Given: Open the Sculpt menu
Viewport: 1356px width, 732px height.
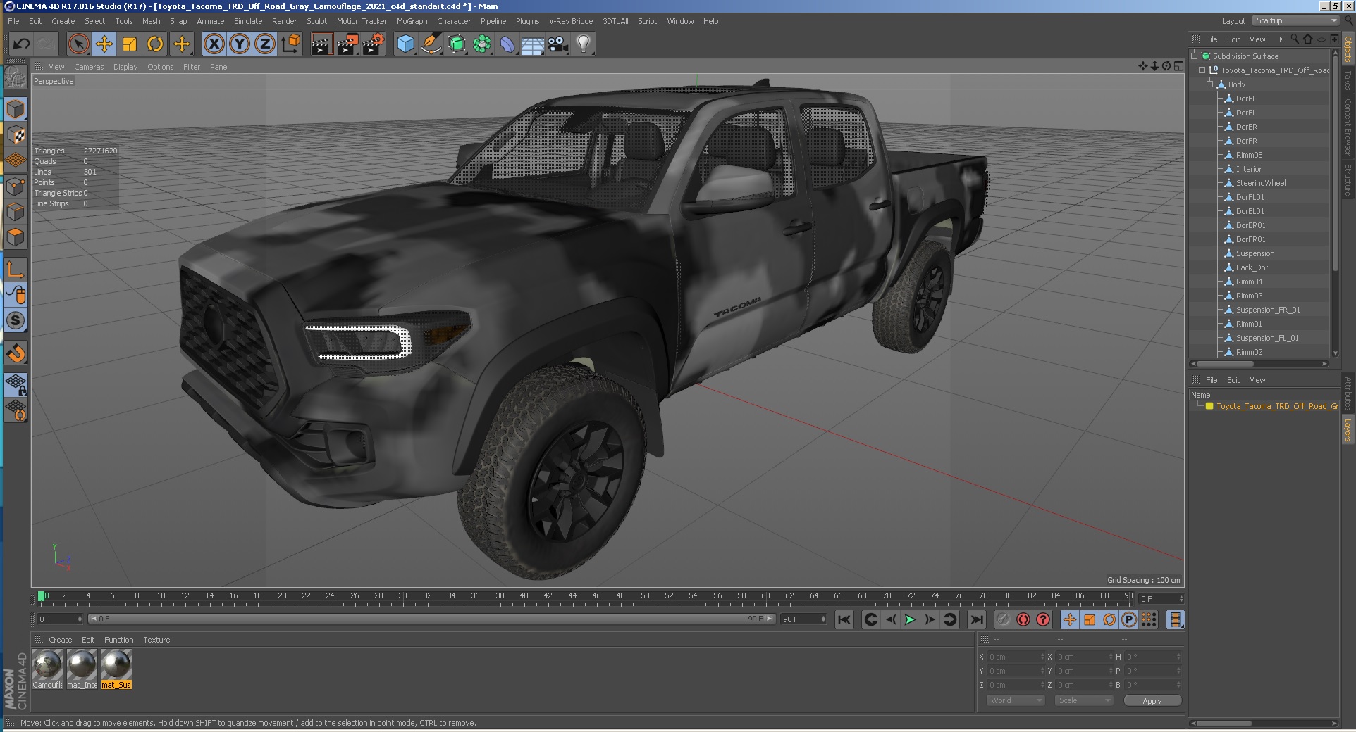Looking at the screenshot, I should [x=316, y=21].
